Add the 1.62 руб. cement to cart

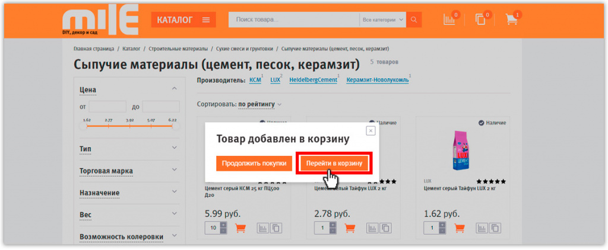pyautogui.click(x=460, y=228)
